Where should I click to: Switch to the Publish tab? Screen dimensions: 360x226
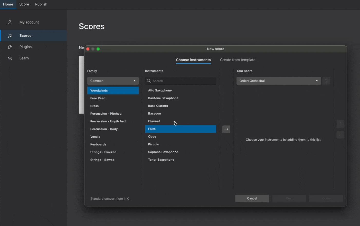(41, 4)
